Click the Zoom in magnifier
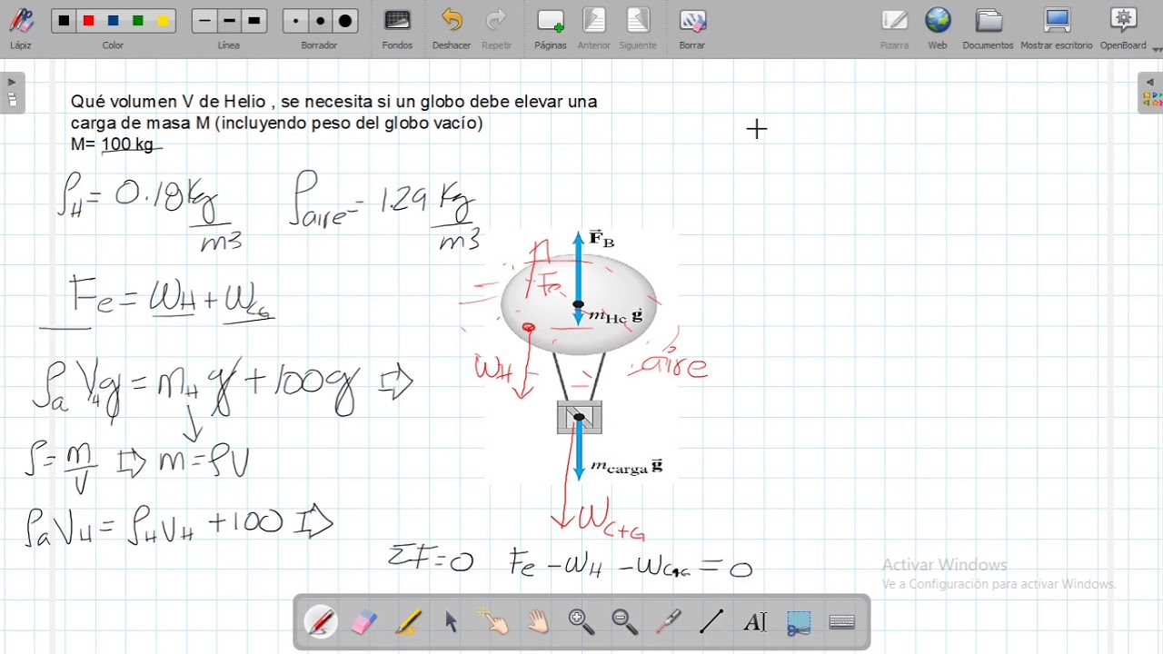 [581, 622]
